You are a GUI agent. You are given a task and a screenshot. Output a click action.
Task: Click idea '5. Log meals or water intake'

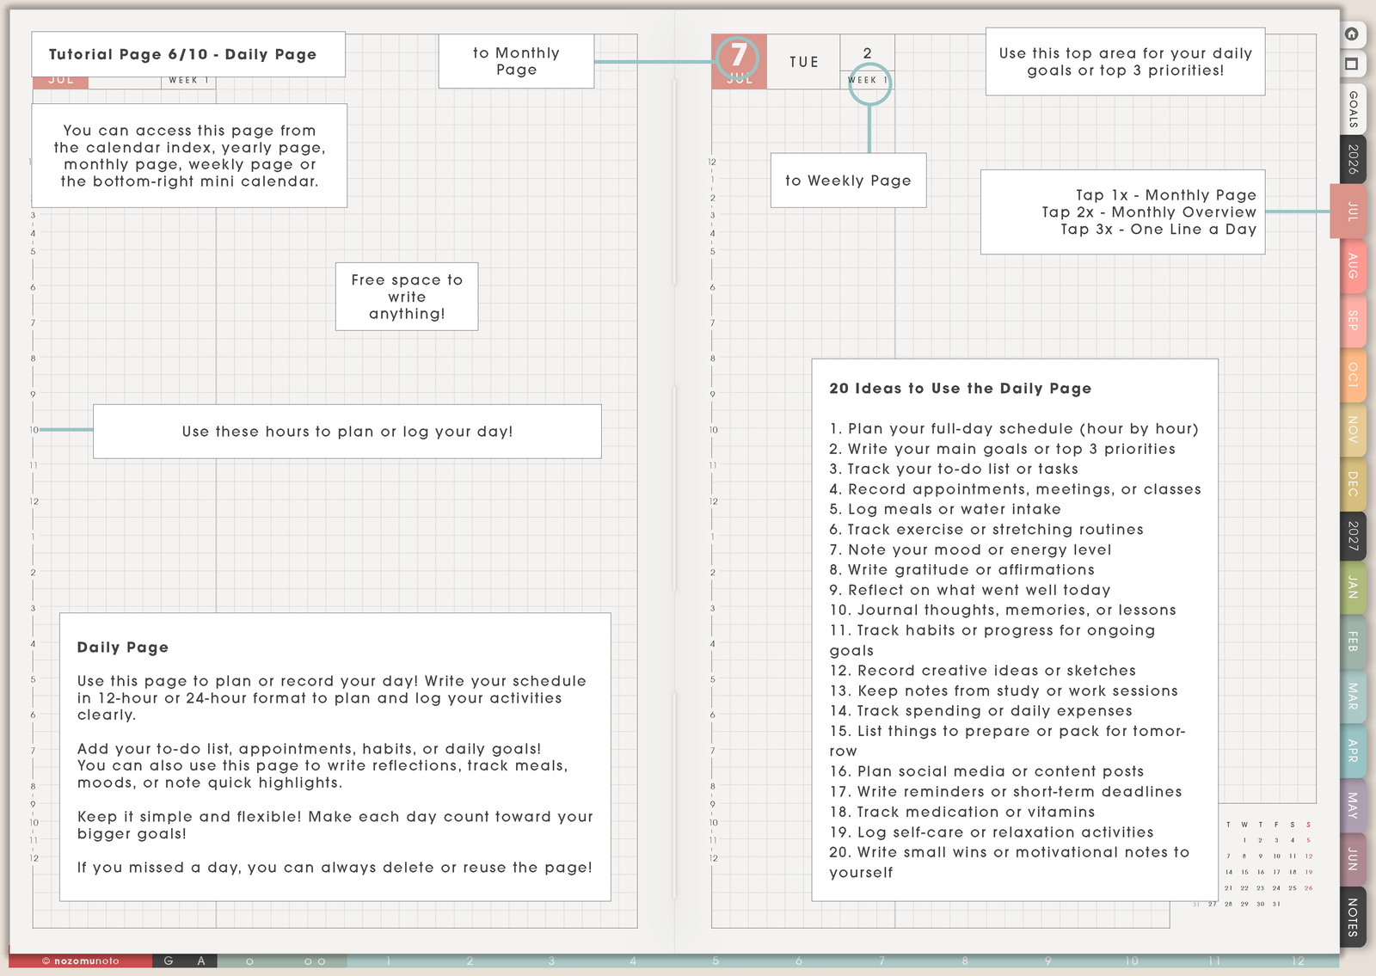coord(945,509)
